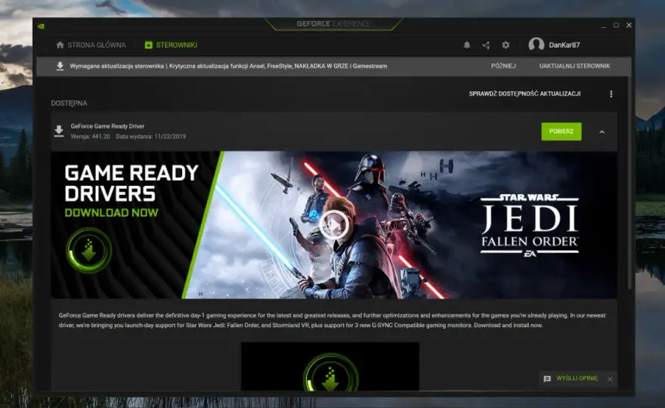Image resolution: width=665 pixels, height=408 pixels.
Task: Click Game Ready Drivers banner title
Action: click(131, 183)
